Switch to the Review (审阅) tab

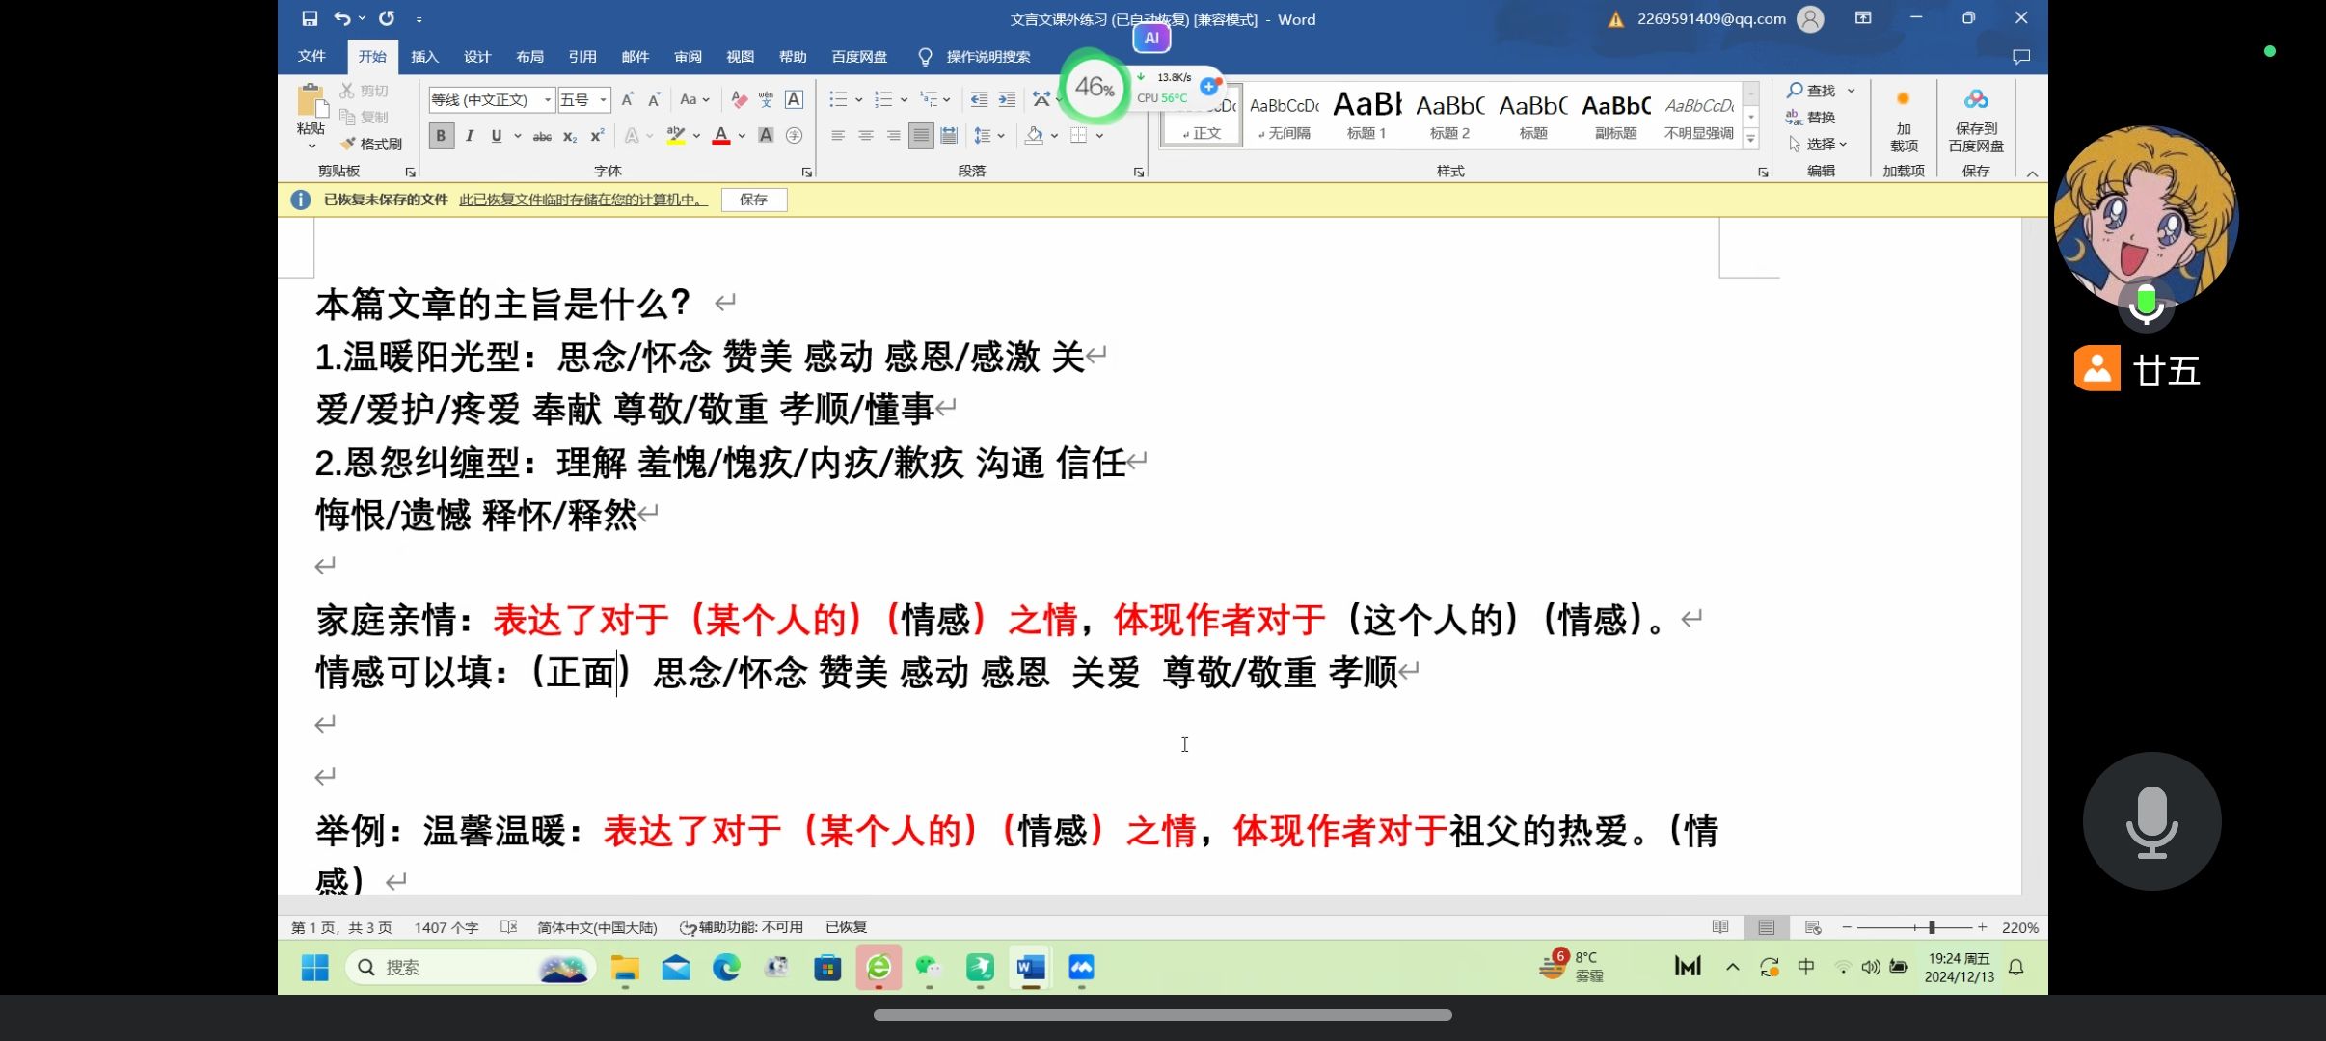click(x=688, y=57)
